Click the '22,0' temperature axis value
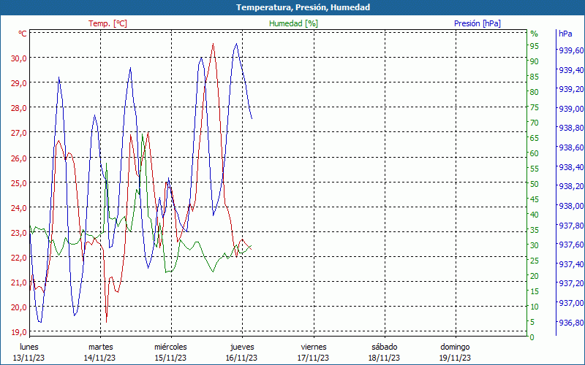This screenshot has height=365, width=585. (19, 258)
